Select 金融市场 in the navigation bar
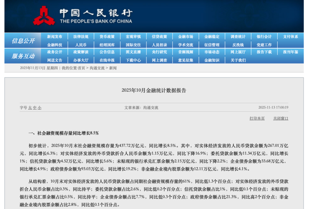311x209 pixels. 186,36
